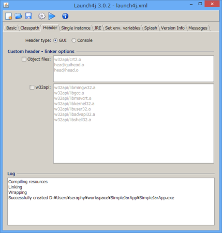Screen dimensions: 222x233
Task: Click the w32api/libmingw32.a line
Action: tap(75, 88)
